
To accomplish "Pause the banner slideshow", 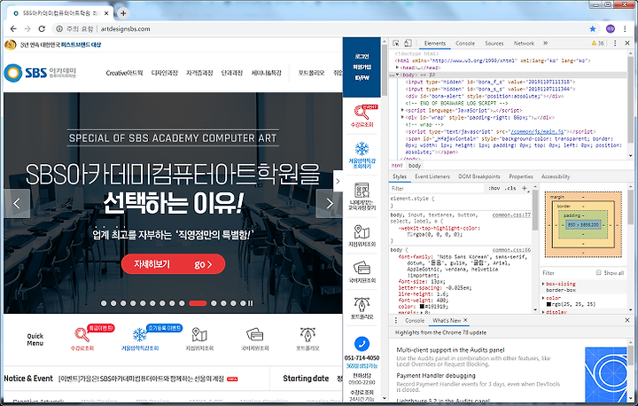I will pyautogui.click(x=250, y=303).
